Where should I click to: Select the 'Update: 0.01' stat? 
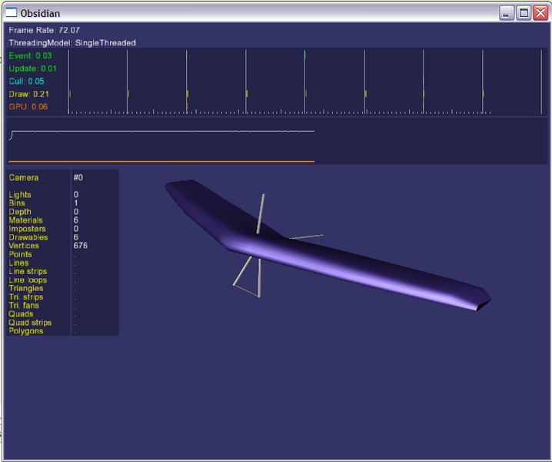33,69
